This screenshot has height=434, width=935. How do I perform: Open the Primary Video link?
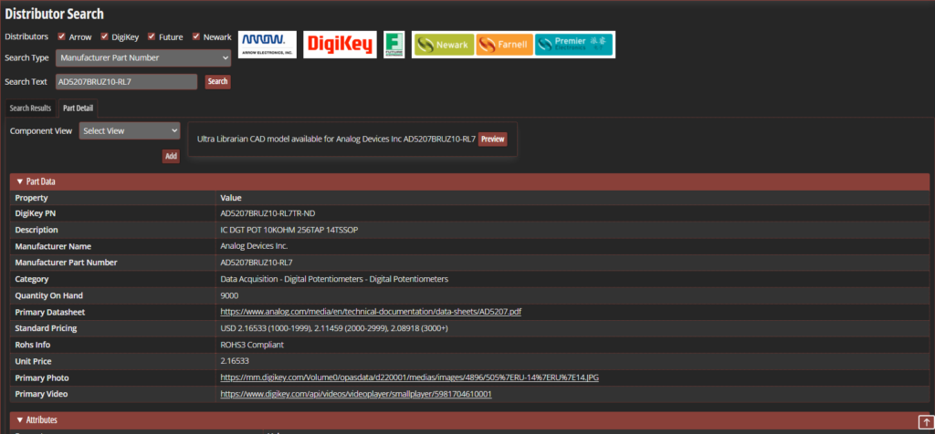(x=356, y=394)
